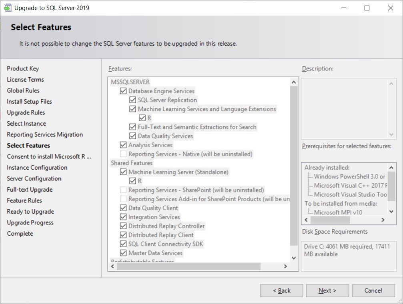This screenshot has width=403, height=304.
Task: Select the Product Key step
Action: click(23, 69)
